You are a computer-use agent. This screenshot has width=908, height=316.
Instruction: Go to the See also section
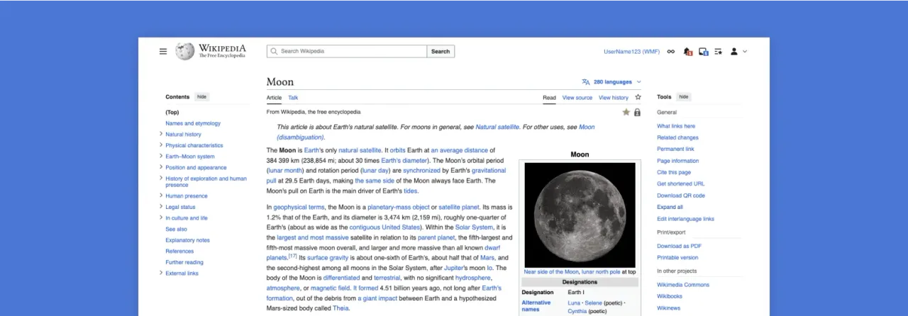177,229
